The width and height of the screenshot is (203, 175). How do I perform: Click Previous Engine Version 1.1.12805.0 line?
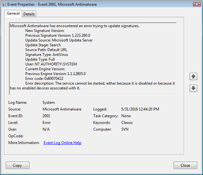(x=55, y=74)
